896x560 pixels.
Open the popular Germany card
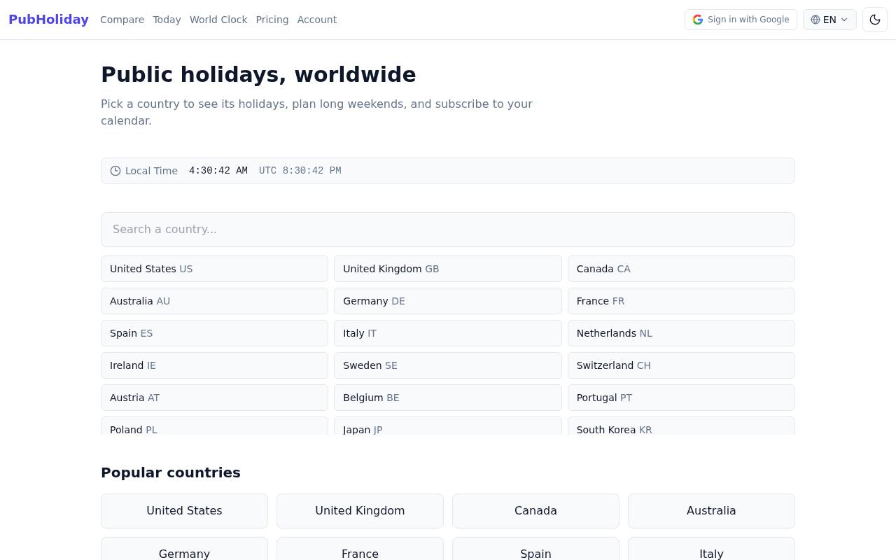[x=184, y=549]
